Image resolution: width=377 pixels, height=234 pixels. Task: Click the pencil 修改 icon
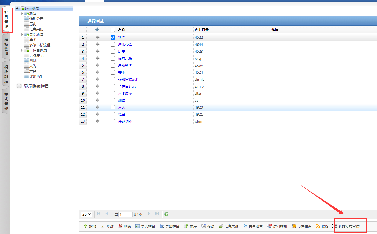tap(103, 226)
